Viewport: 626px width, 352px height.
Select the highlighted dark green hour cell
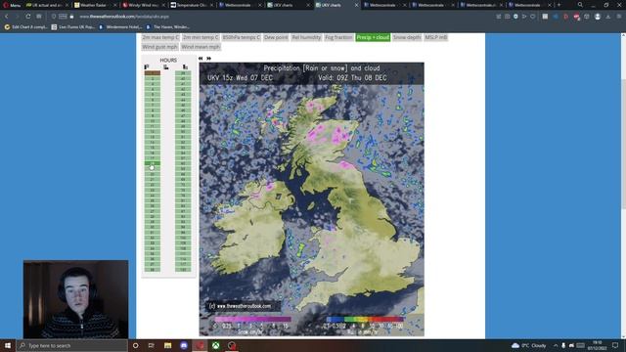pyautogui.click(x=153, y=163)
